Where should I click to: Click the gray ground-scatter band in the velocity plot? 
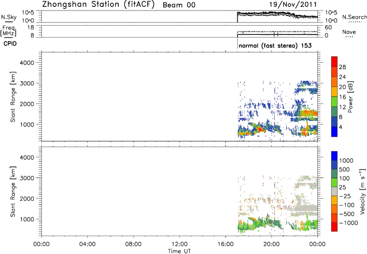306,208
